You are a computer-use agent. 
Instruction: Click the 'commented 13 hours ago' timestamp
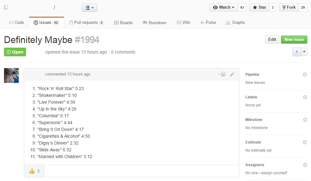68,74
